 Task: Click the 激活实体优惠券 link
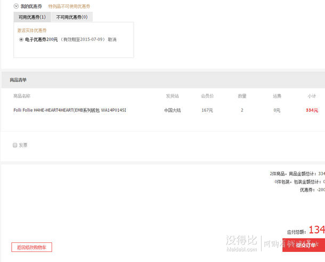32,30
